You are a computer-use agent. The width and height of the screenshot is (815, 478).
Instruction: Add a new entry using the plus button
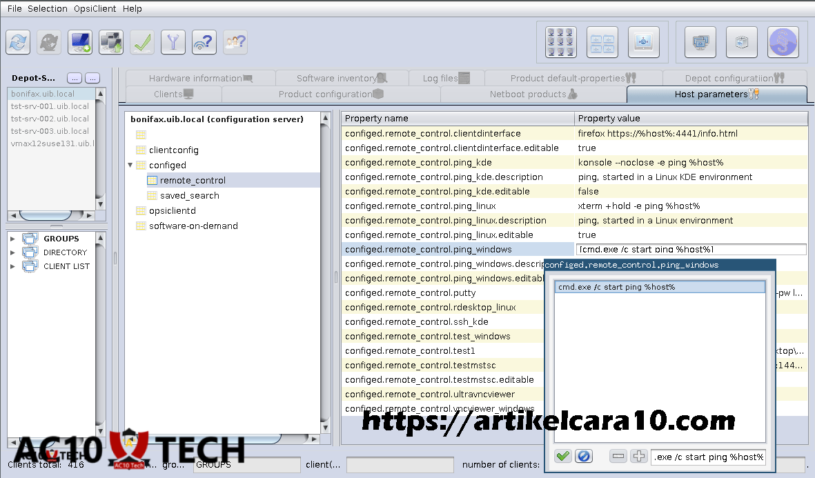click(638, 456)
